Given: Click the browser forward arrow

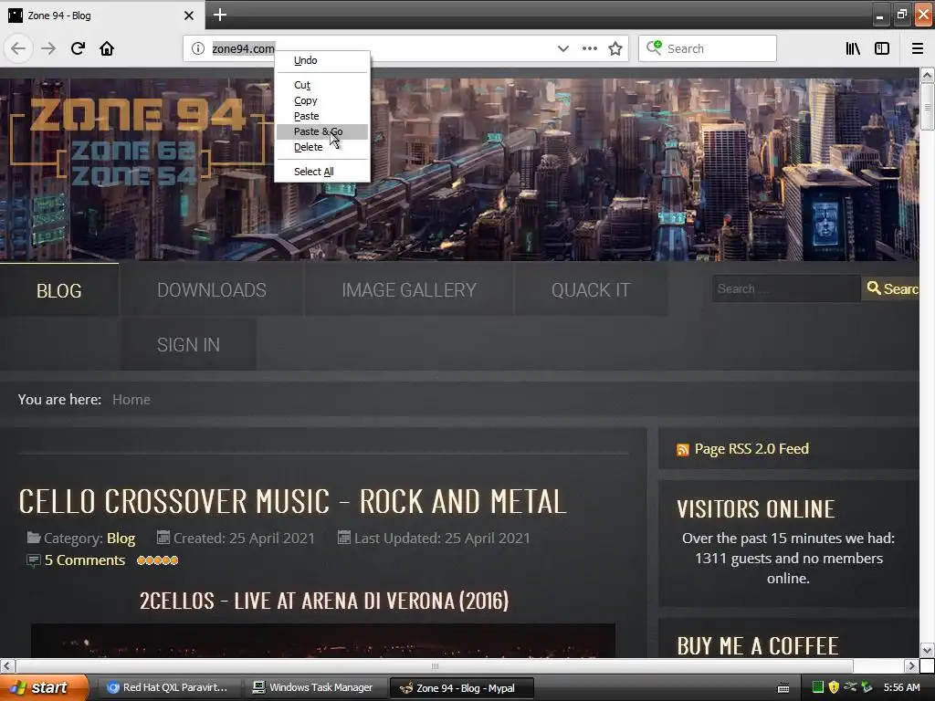Looking at the screenshot, I should (48, 48).
